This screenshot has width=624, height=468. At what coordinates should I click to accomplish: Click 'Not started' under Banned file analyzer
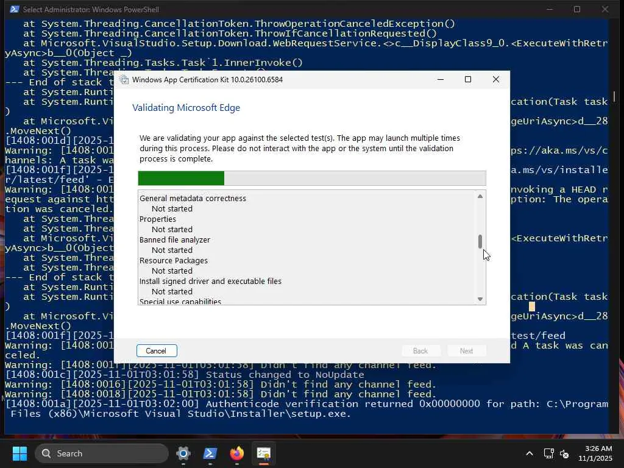[x=172, y=250]
